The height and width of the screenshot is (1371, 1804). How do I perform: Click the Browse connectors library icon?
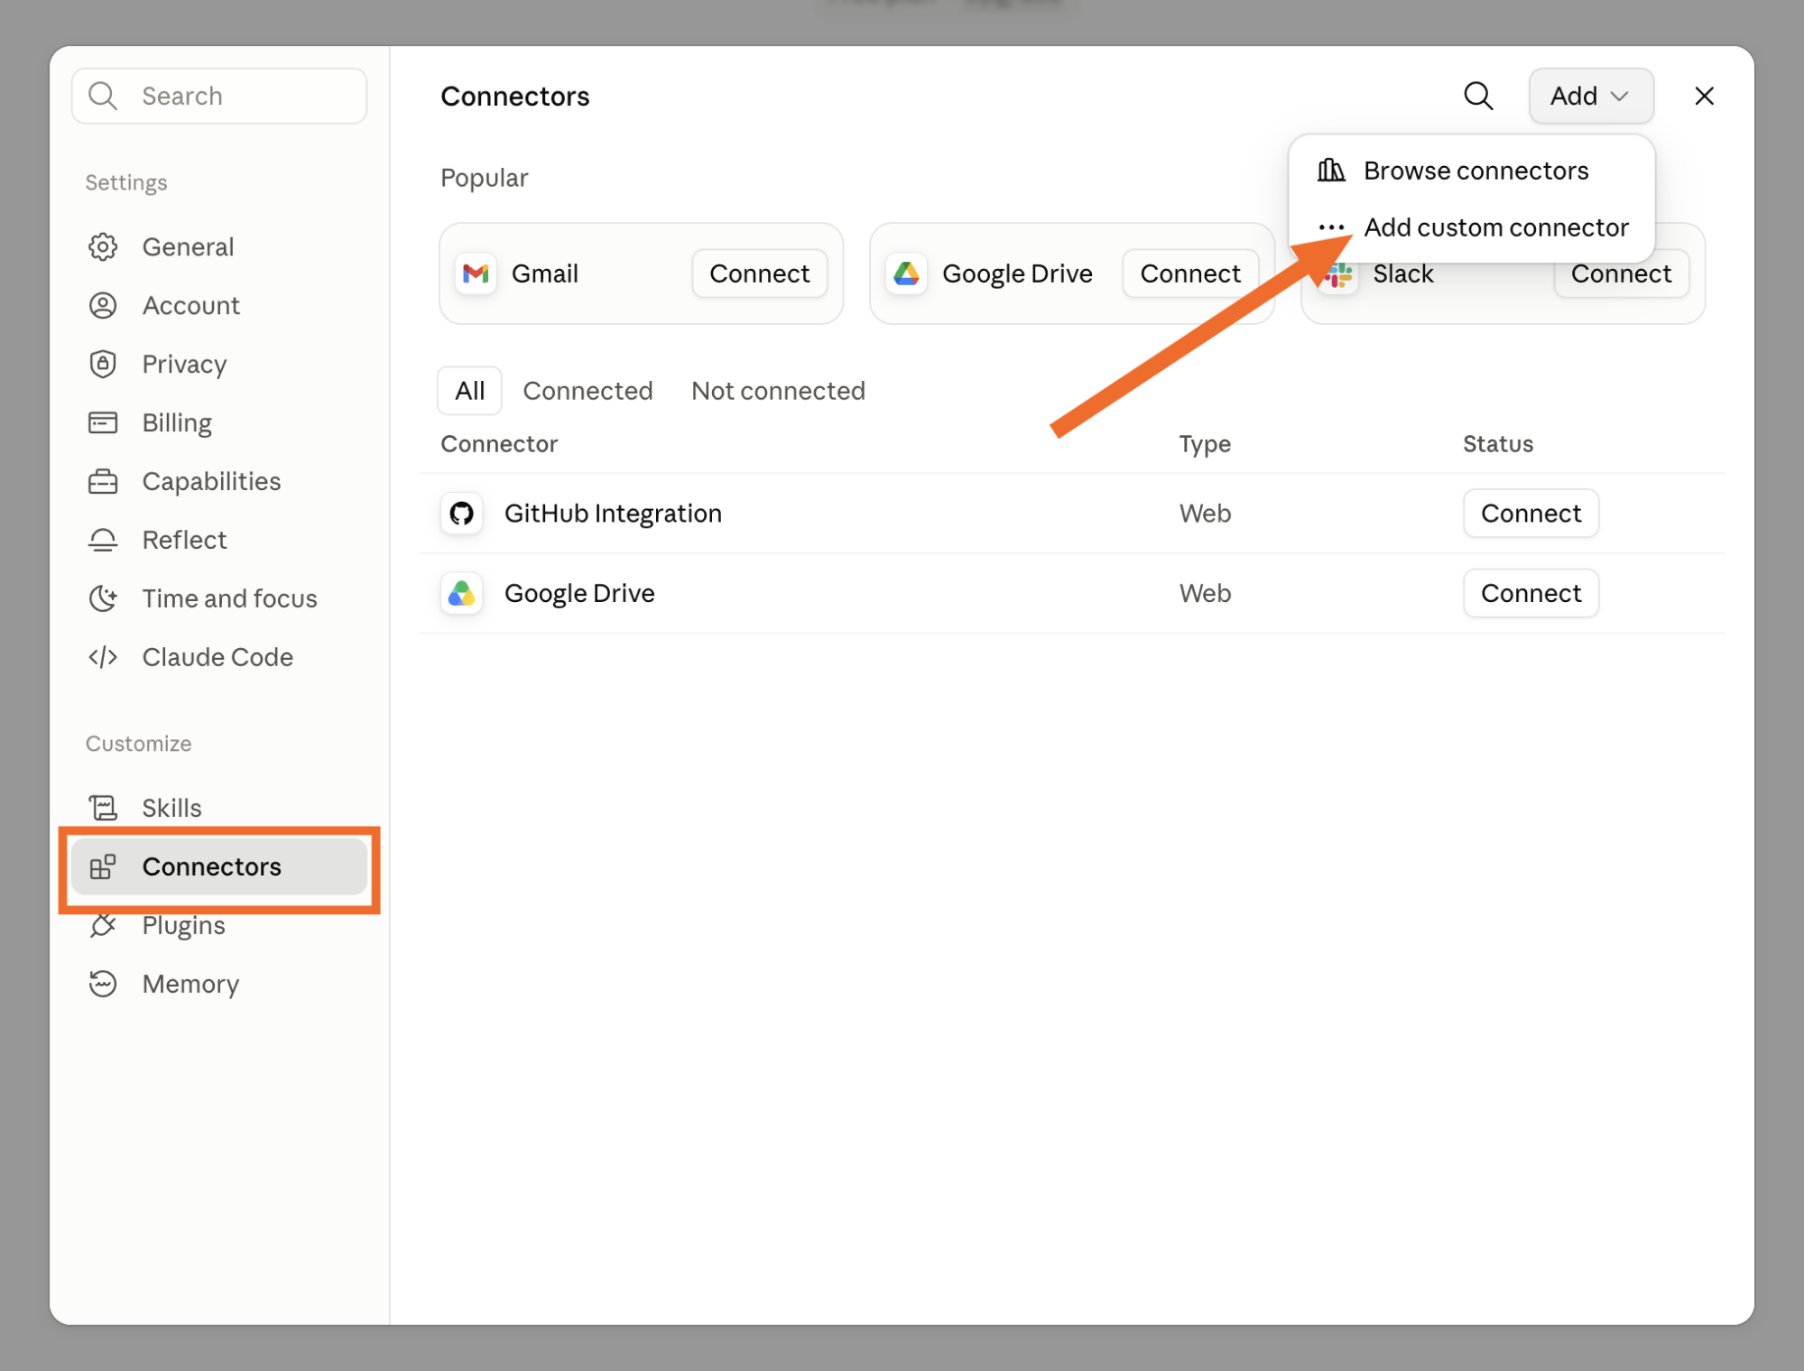click(x=1331, y=170)
